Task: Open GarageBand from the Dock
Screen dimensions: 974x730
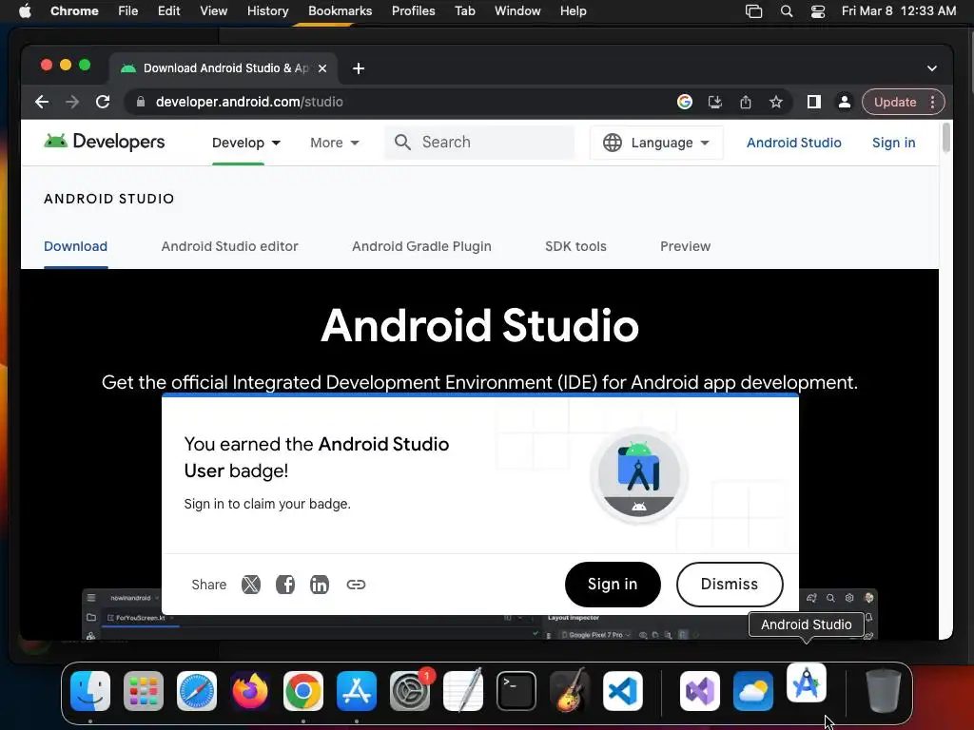Action: point(570,691)
